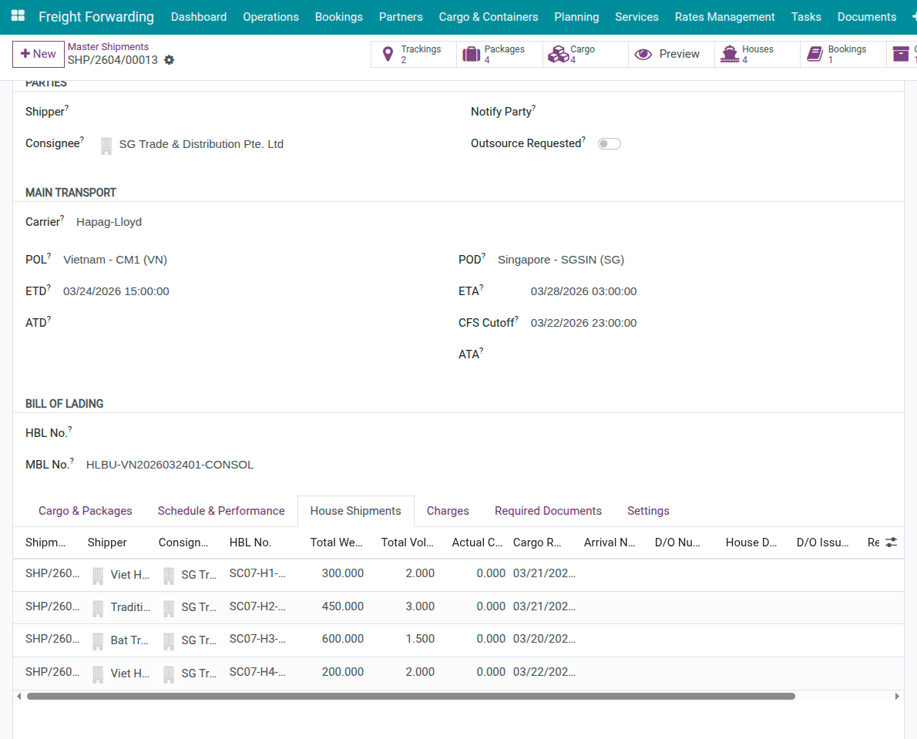Open Bookings via the book icon
Screen dimensions: 917x739
pos(815,54)
